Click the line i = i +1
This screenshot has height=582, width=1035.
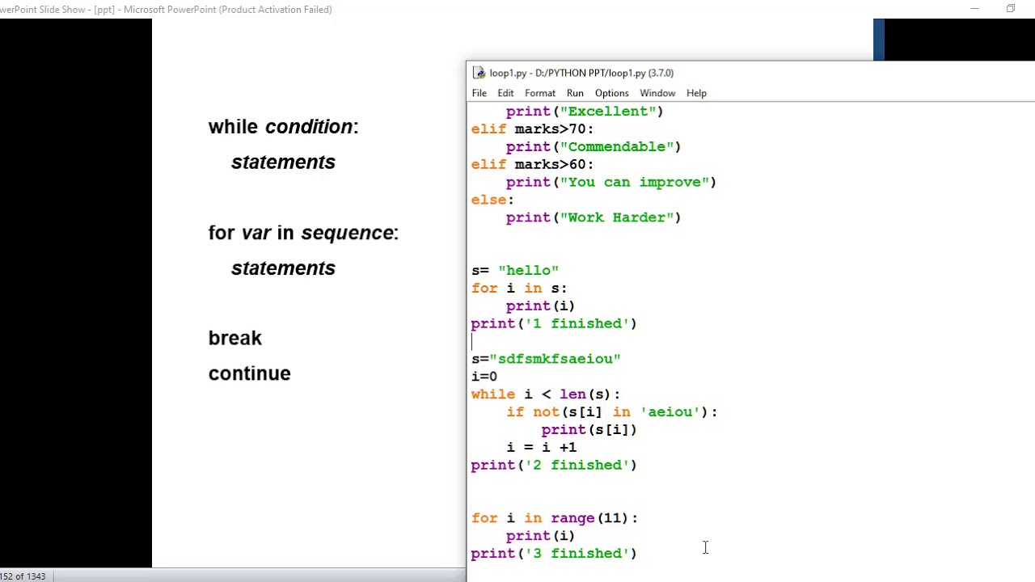point(542,448)
